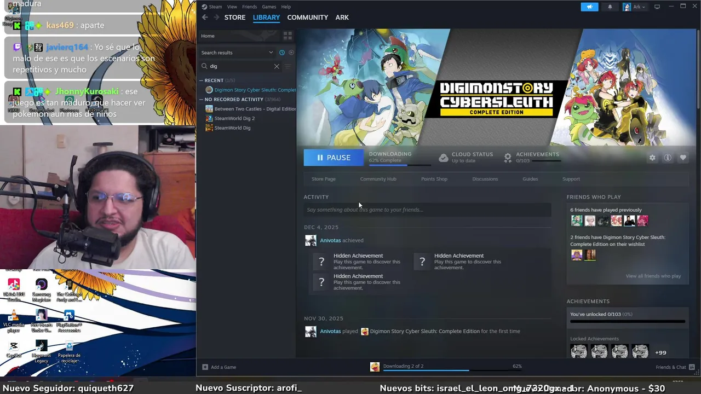Toggle the ready-to-play filter icon
This screenshot has width=701, height=394.
(x=291, y=53)
